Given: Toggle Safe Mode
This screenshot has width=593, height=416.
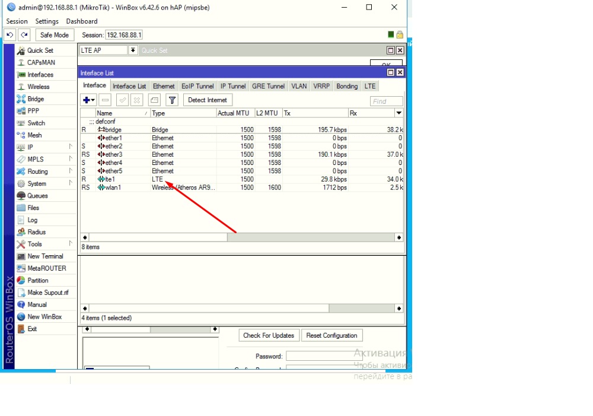Looking at the screenshot, I should (x=55, y=35).
